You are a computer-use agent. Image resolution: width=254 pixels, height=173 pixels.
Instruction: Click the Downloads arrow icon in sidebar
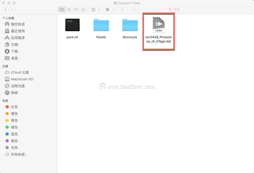coord(7,51)
